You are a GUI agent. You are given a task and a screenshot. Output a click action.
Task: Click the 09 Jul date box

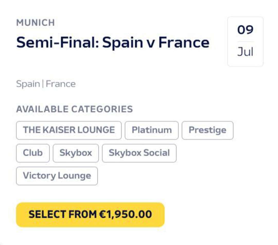point(245,41)
